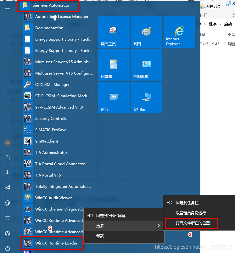Open the Internet Explorer tile
Viewport: 235px width, 253px height.
pos(179,32)
